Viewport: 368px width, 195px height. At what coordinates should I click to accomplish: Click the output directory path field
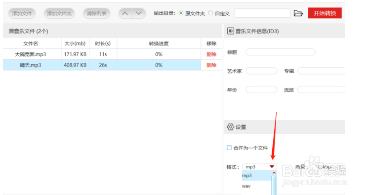262,13
